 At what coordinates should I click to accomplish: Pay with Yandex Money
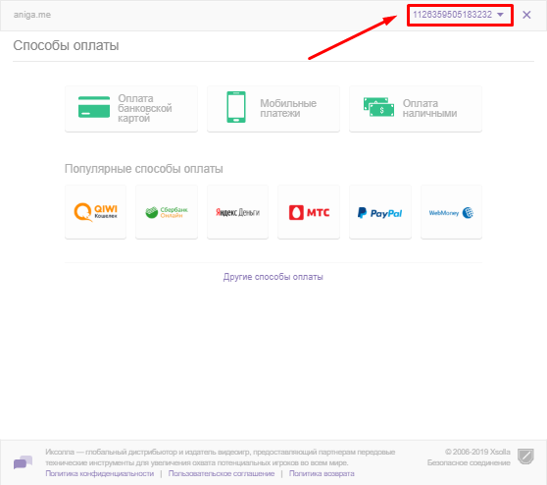(237, 212)
